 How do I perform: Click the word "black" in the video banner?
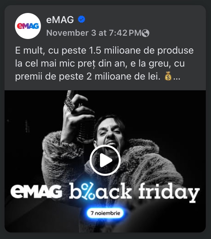(100, 191)
